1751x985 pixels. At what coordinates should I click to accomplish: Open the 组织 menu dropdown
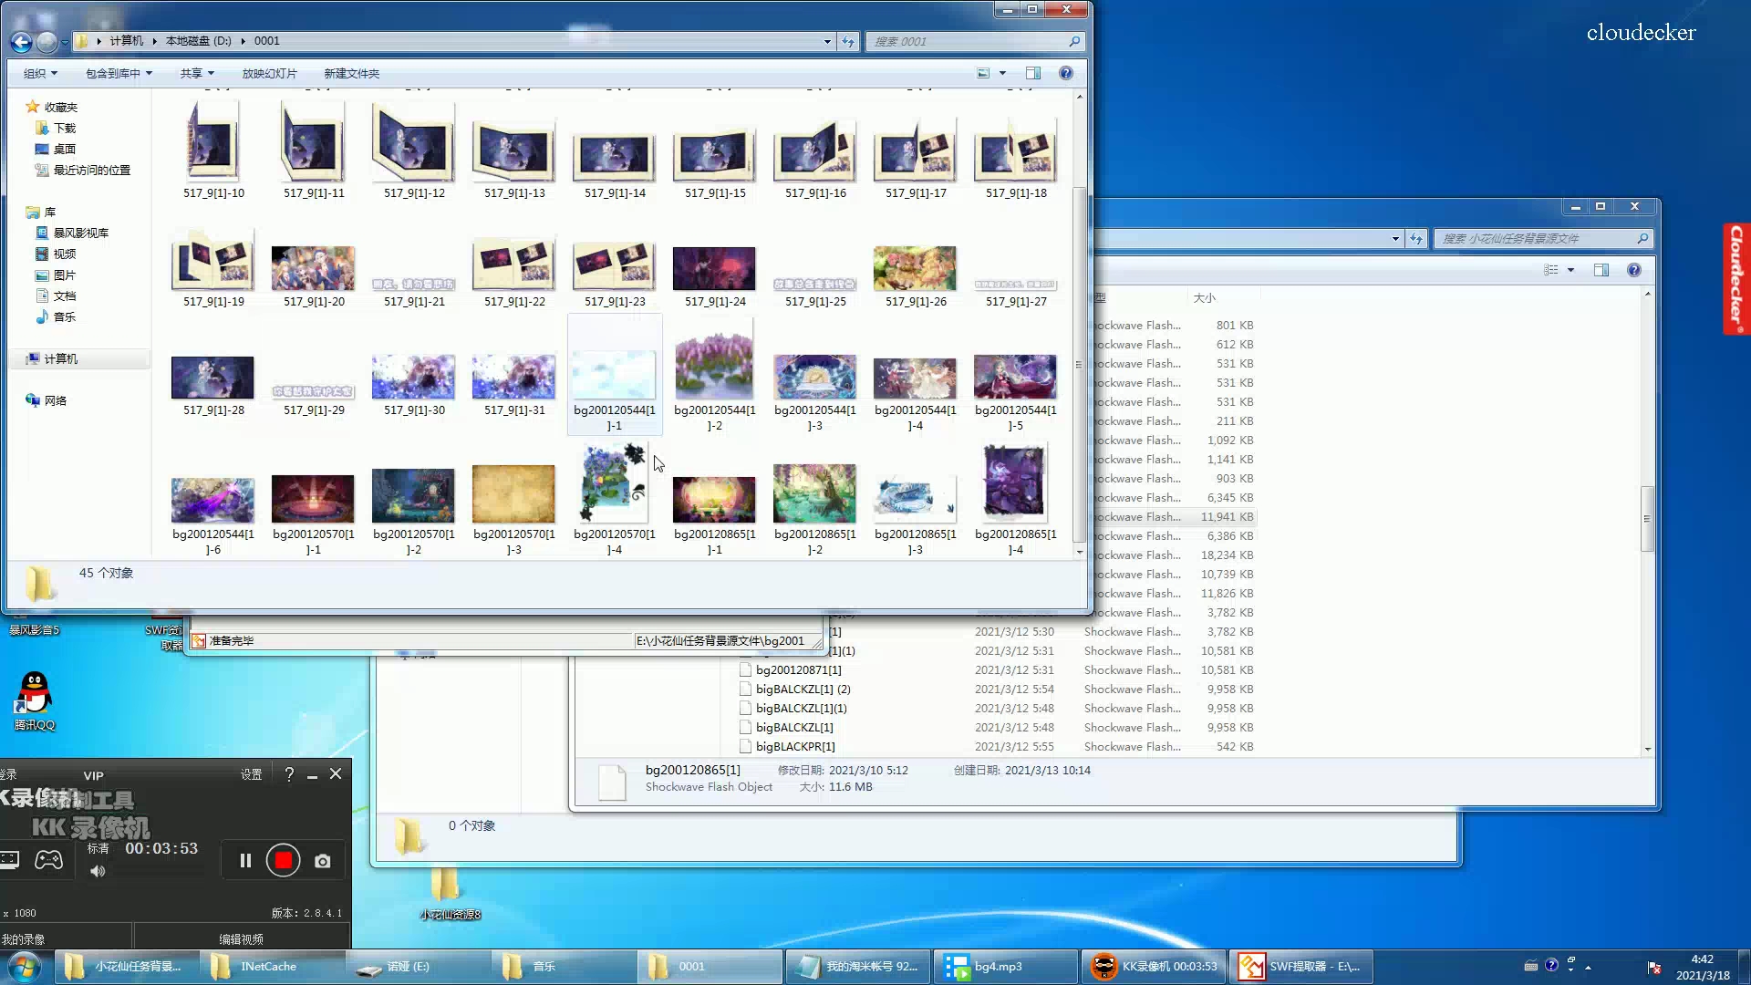click(x=40, y=73)
